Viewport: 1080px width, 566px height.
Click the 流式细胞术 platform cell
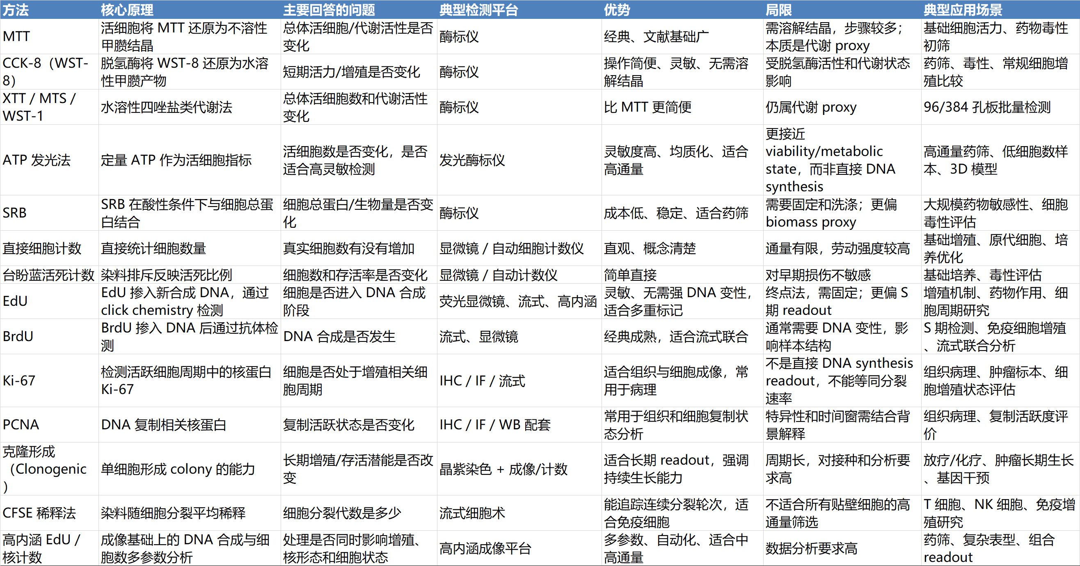click(x=472, y=513)
